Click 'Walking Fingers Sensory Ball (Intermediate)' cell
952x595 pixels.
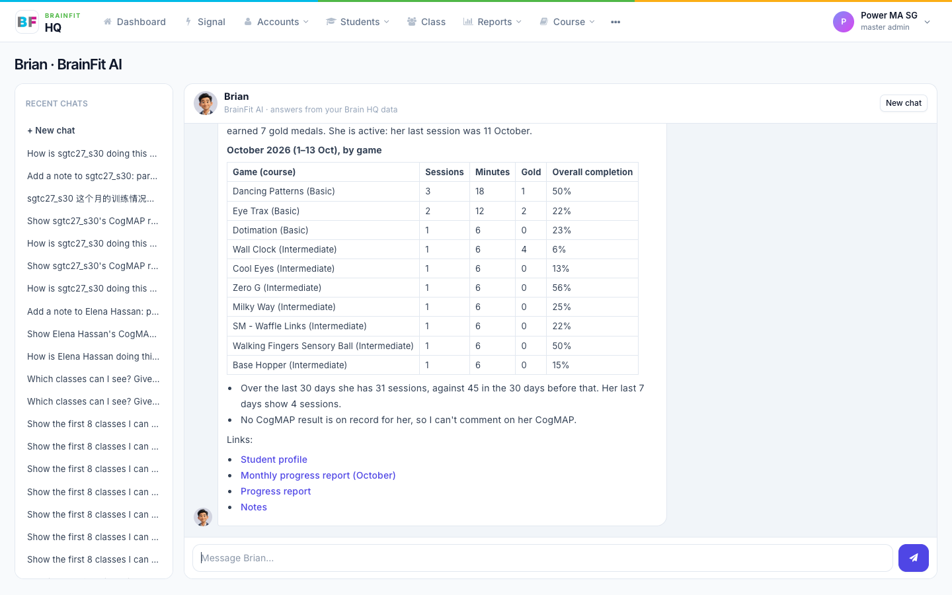point(323,346)
